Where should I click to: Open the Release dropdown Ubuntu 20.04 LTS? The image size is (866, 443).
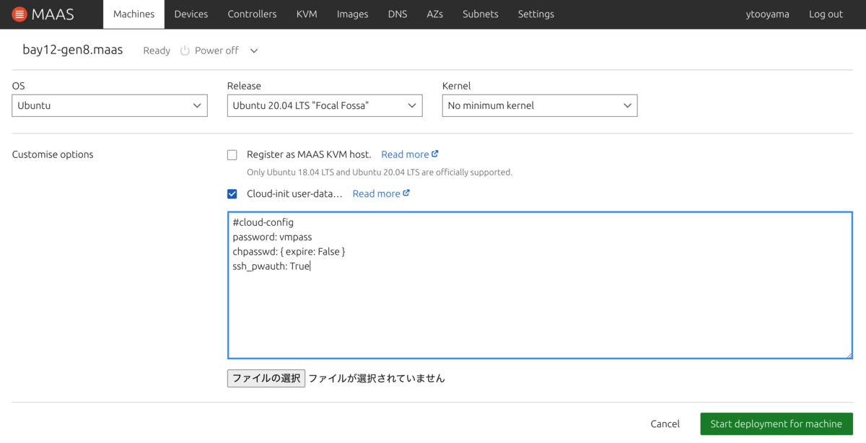[x=325, y=105]
